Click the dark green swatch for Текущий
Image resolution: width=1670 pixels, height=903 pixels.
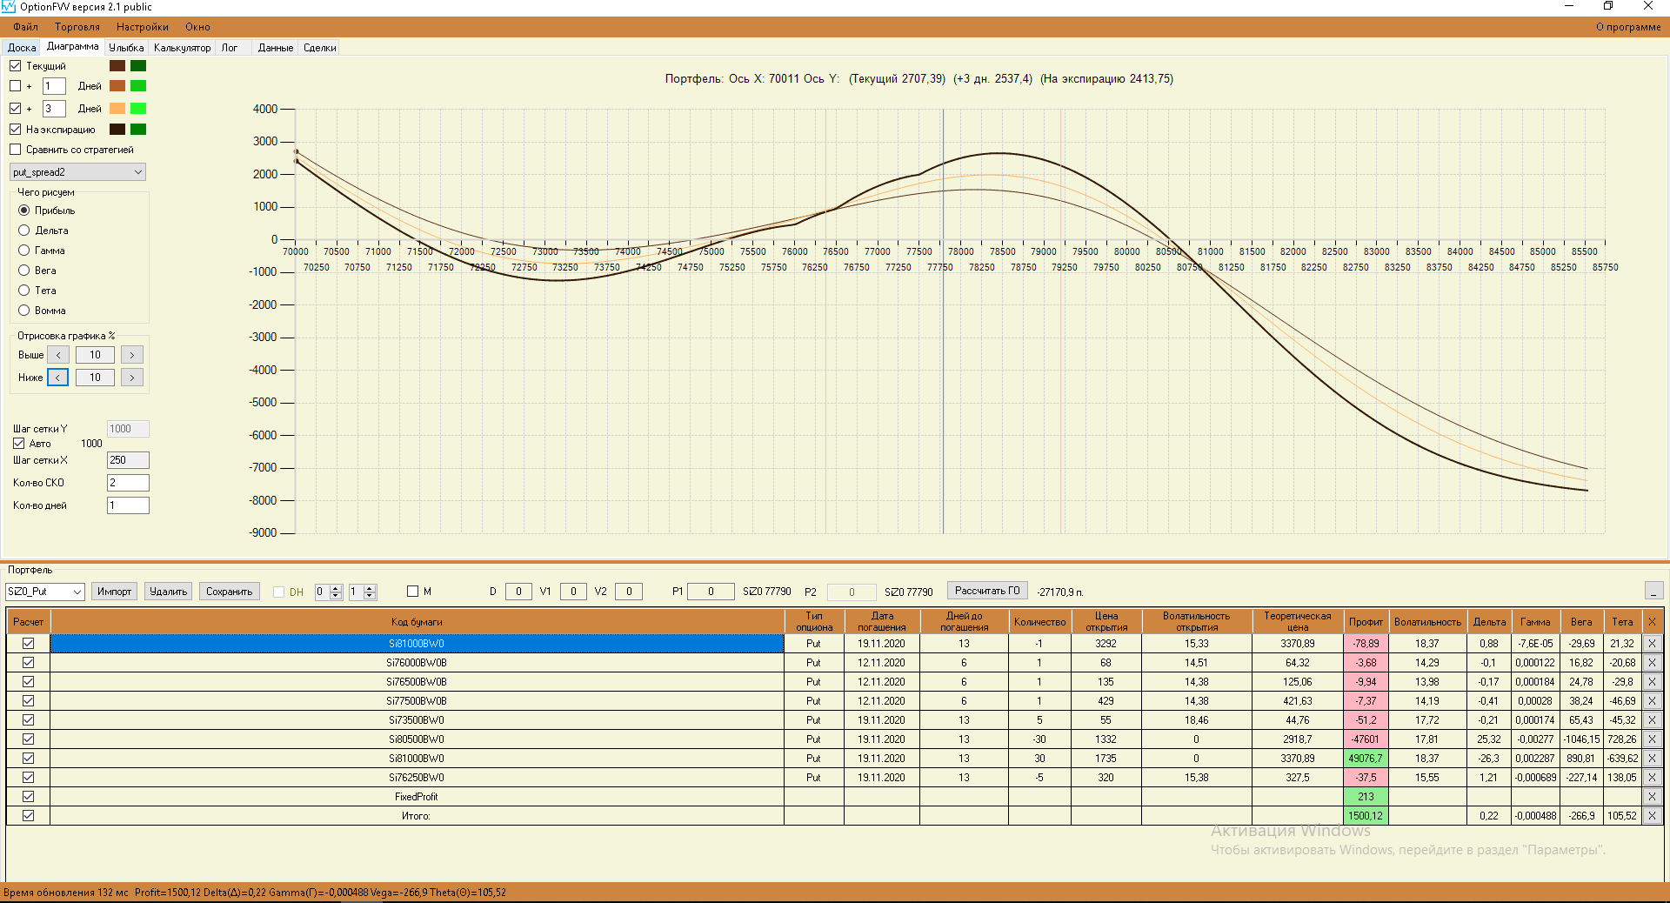[138, 66]
